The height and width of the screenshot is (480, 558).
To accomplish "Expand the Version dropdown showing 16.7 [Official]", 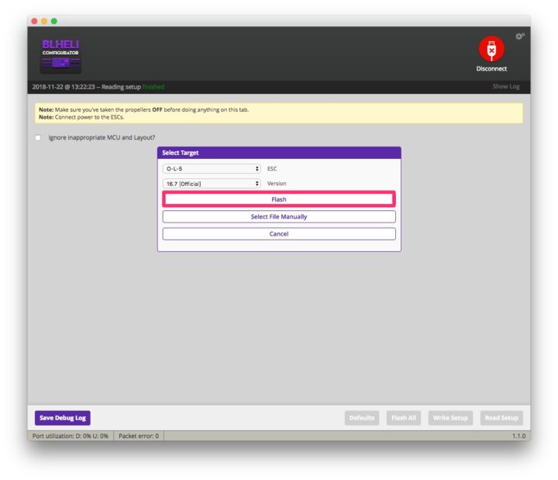I will pyautogui.click(x=212, y=184).
